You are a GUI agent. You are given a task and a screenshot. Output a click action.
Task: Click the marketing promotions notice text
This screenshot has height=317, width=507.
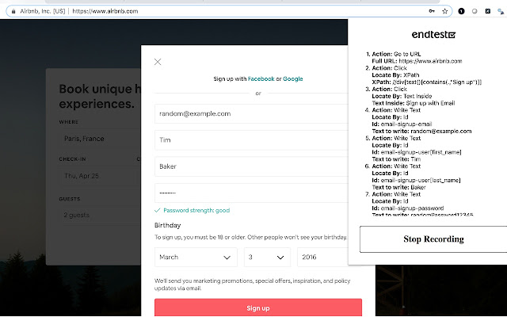[252, 285]
